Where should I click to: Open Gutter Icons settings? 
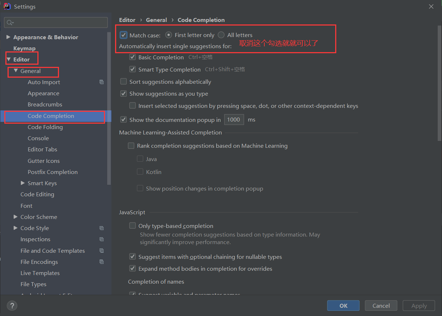click(x=44, y=161)
